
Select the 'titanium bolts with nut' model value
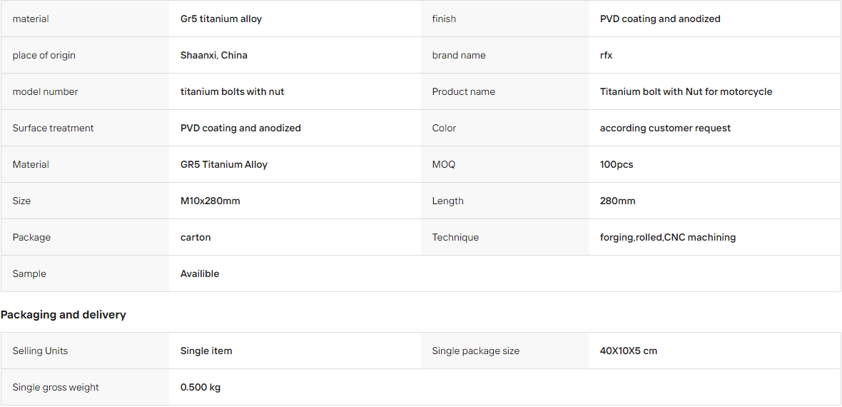[232, 92]
